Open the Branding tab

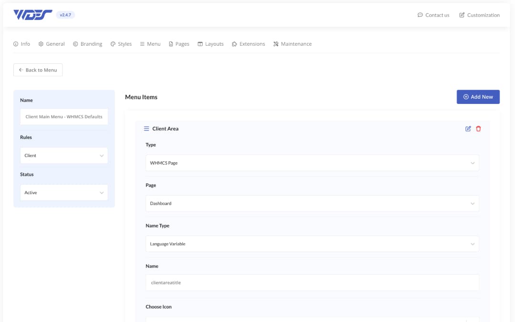(x=87, y=44)
